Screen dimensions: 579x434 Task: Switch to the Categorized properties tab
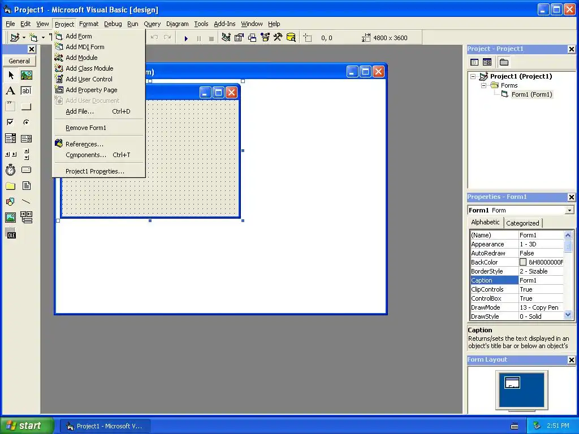pyautogui.click(x=522, y=223)
